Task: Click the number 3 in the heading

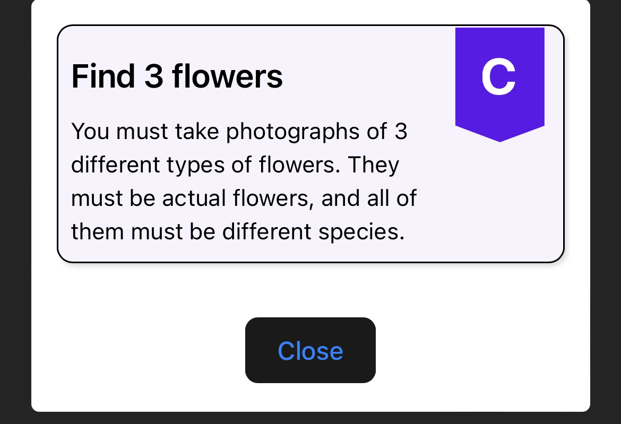Action: click(154, 76)
